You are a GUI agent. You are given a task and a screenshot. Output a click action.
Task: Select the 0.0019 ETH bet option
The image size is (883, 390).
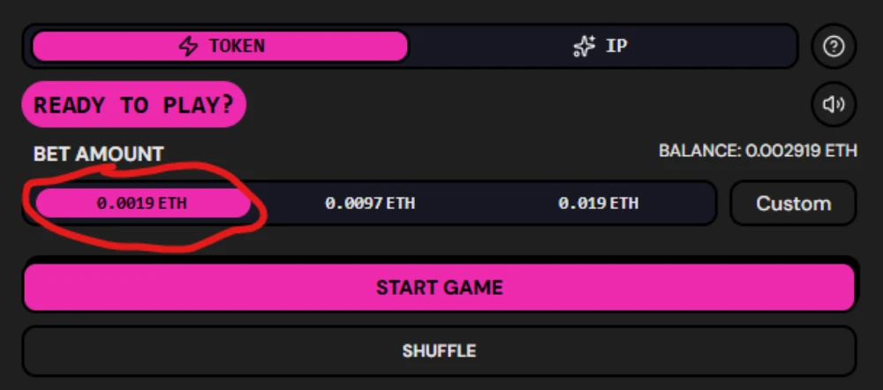point(142,203)
